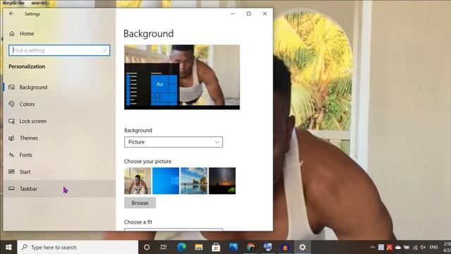Viewport: 451px width, 254px height.
Task: Open Chrome from the taskbar
Action: (x=251, y=247)
